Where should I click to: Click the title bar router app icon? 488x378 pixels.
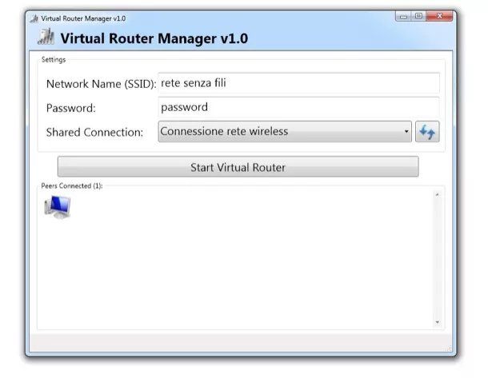34,18
